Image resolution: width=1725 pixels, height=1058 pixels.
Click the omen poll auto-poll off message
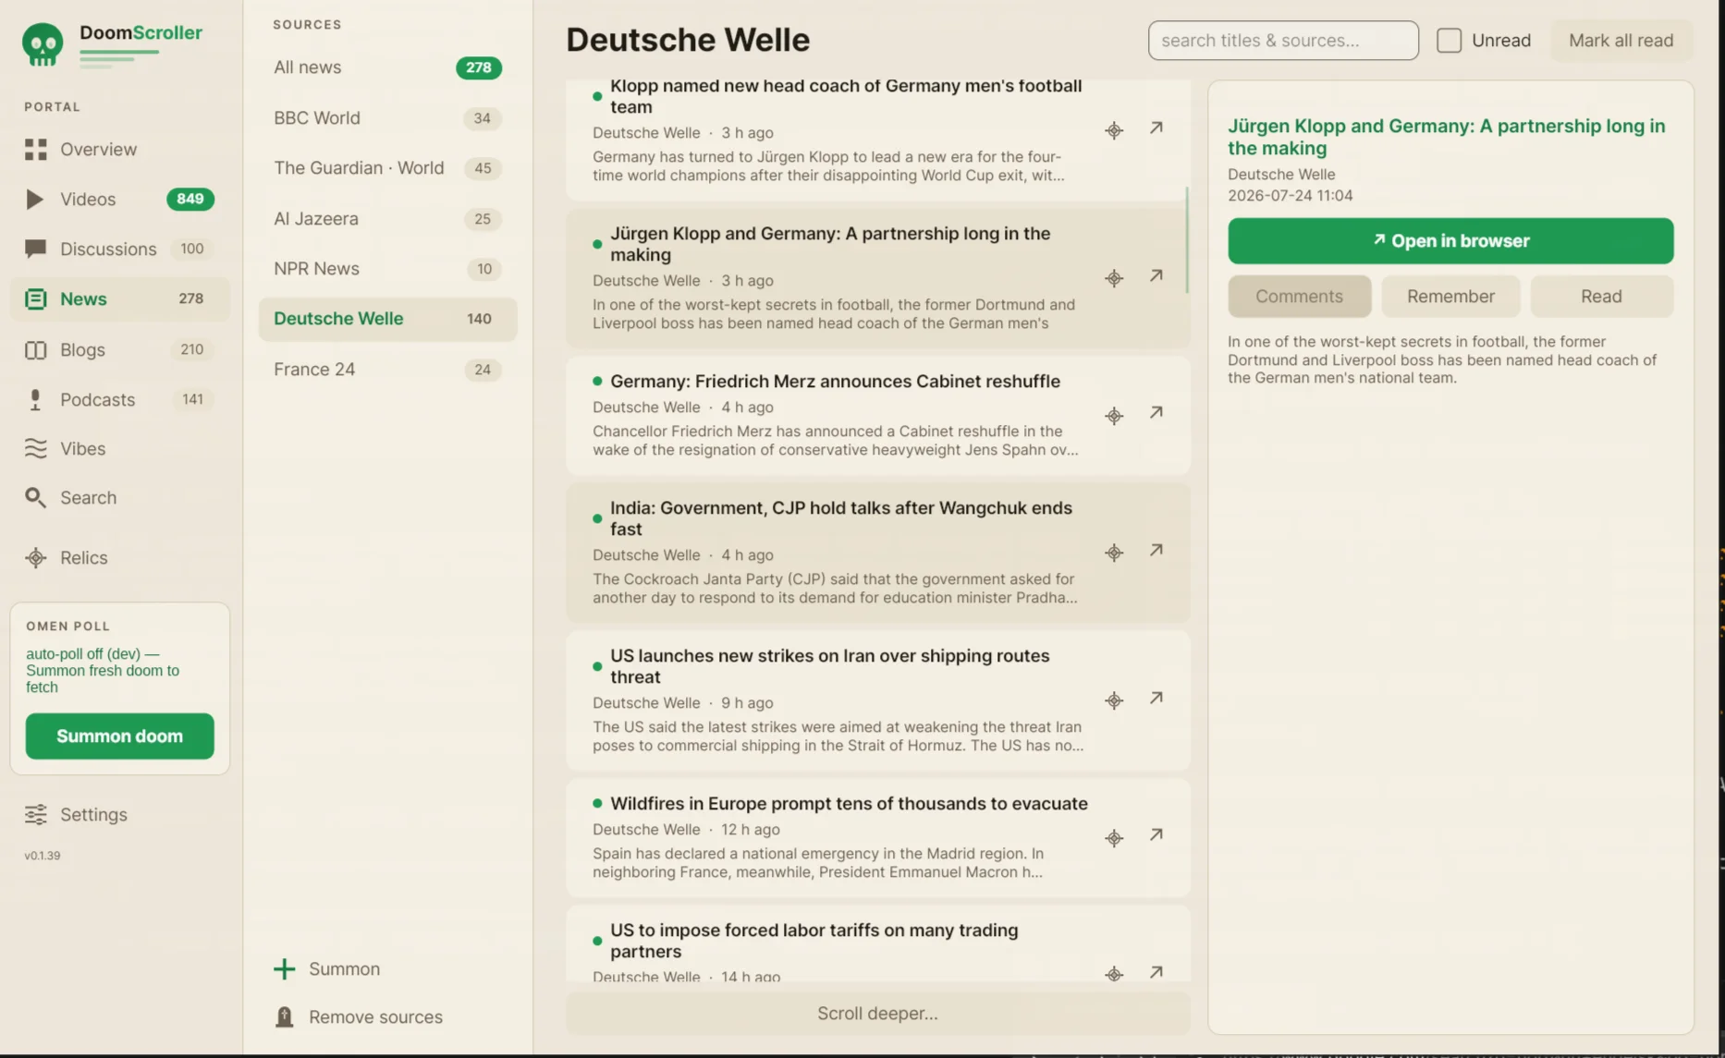pos(103,671)
